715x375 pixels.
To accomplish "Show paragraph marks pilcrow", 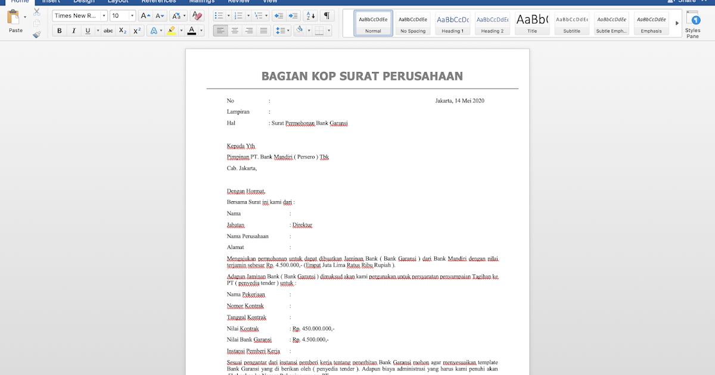I will click(327, 15).
